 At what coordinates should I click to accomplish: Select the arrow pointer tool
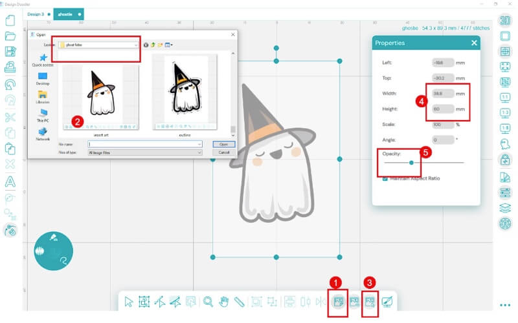128,302
